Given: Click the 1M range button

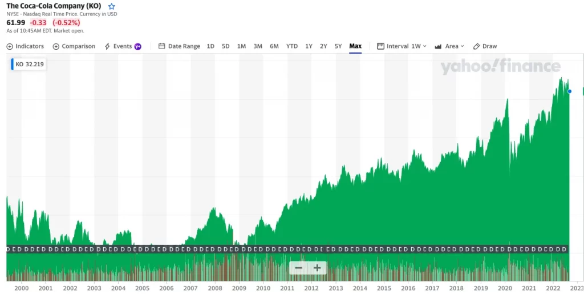Looking at the screenshot, I should (241, 46).
